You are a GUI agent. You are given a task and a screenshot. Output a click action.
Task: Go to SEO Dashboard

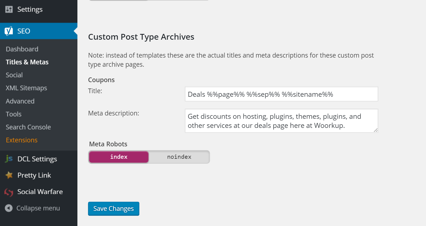tap(22, 49)
